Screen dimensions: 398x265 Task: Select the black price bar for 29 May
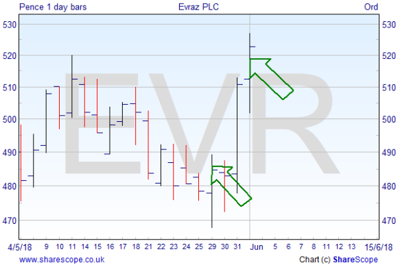coord(212,191)
